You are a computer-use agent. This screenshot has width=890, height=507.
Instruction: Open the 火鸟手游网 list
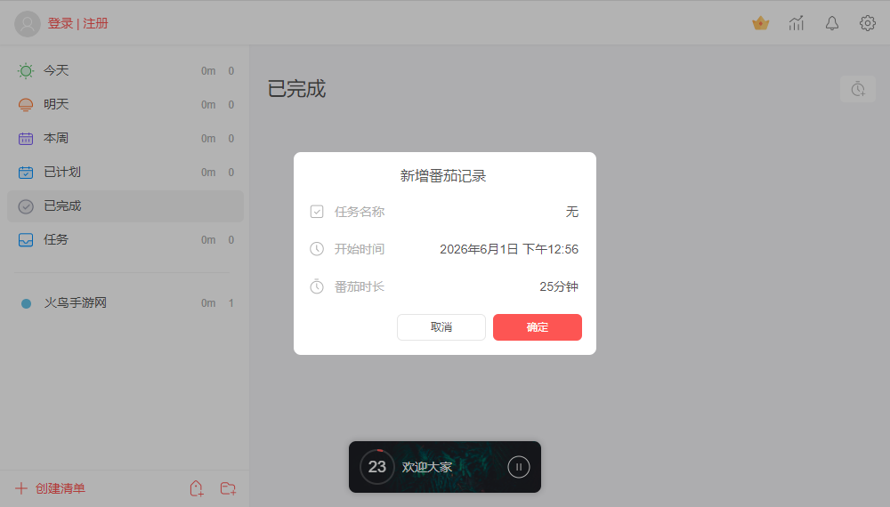125,302
